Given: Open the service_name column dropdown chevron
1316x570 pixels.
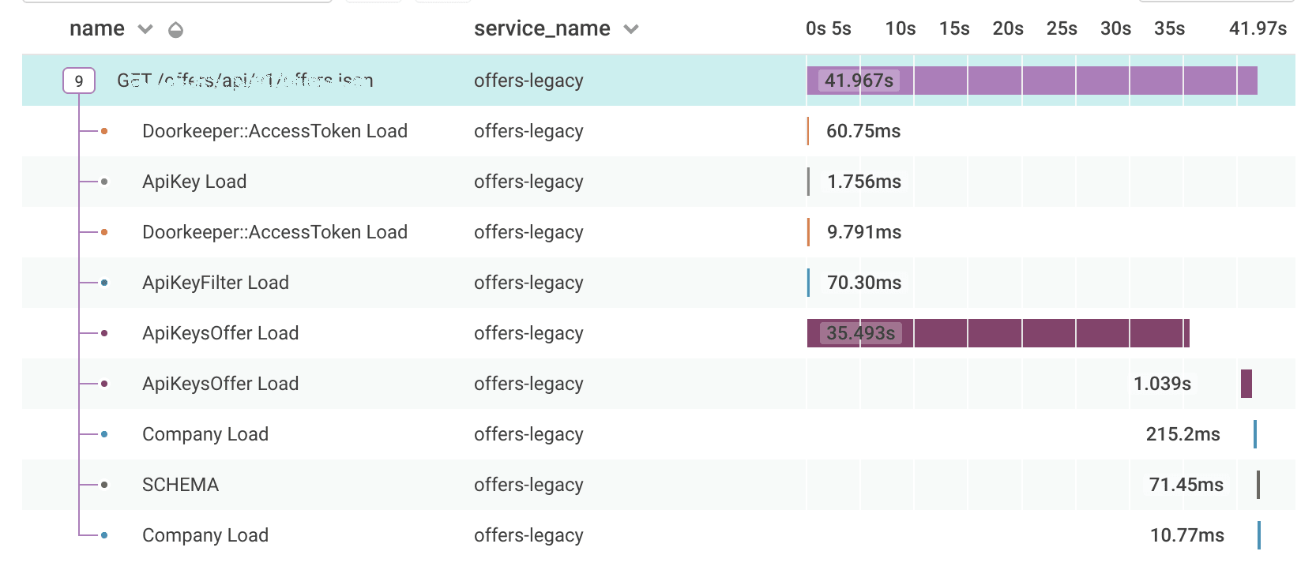Looking at the screenshot, I should coord(630,29).
